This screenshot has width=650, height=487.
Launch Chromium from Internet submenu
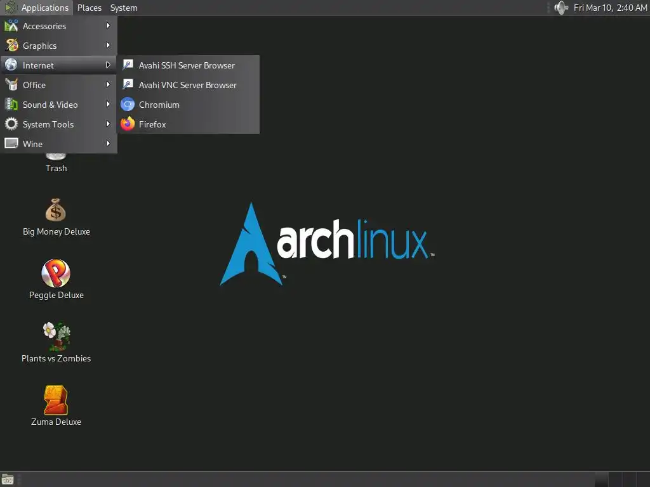[188, 105]
